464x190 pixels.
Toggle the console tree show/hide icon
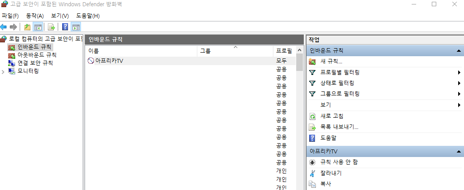tap(38, 27)
